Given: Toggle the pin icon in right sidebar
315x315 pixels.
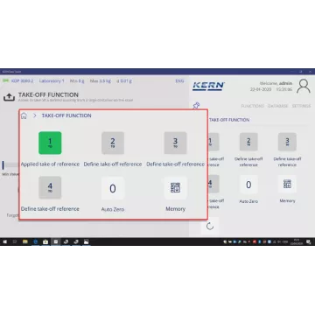Looking at the screenshot, I should [197, 106].
